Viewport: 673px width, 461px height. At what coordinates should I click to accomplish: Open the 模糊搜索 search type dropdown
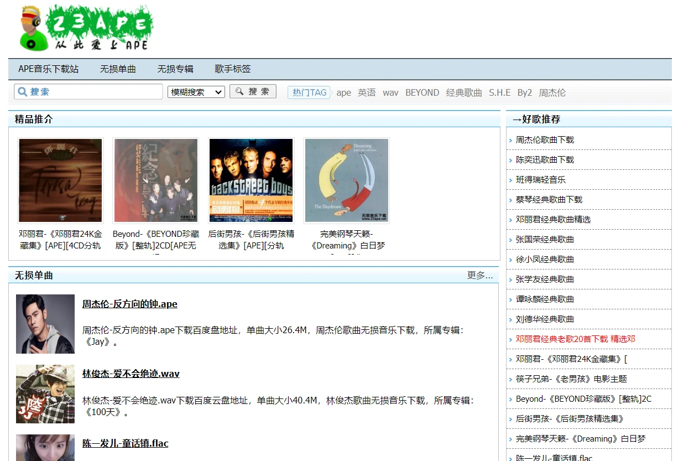[196, 92]
